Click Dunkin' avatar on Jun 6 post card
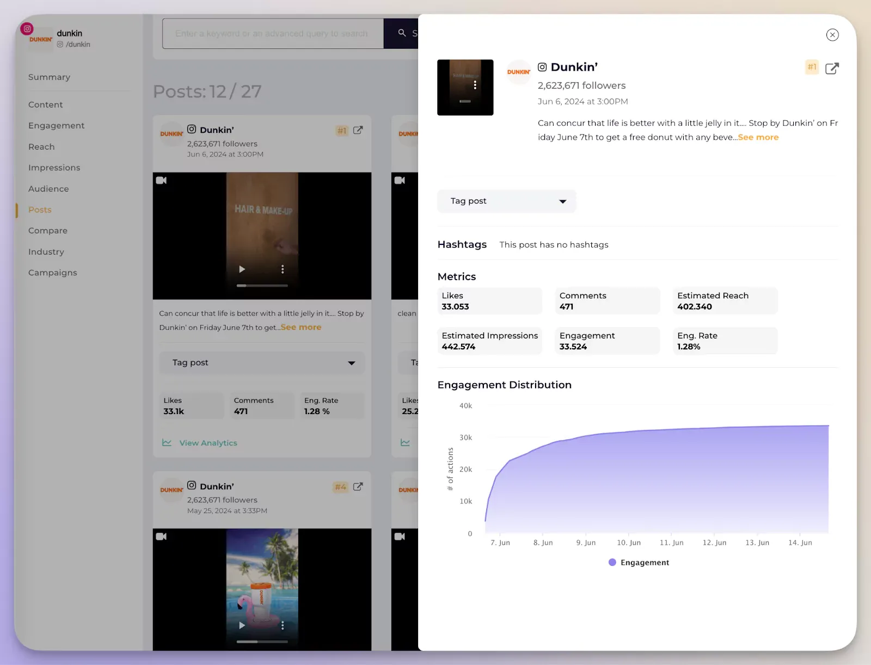This screenshot has height=665, width=871. tap(171, 133)
